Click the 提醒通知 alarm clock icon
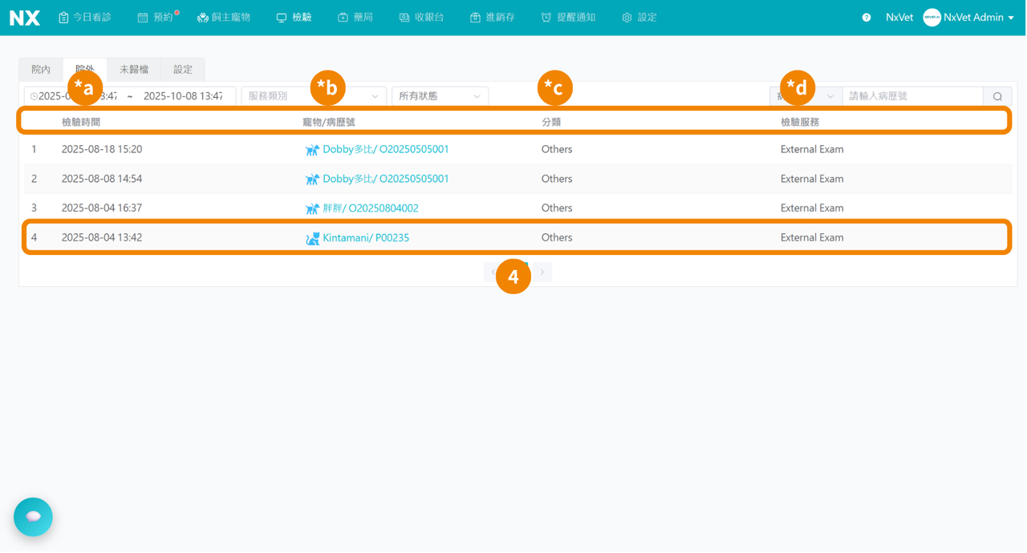This screenshot has height=553, width=1027. pos(546,18)
